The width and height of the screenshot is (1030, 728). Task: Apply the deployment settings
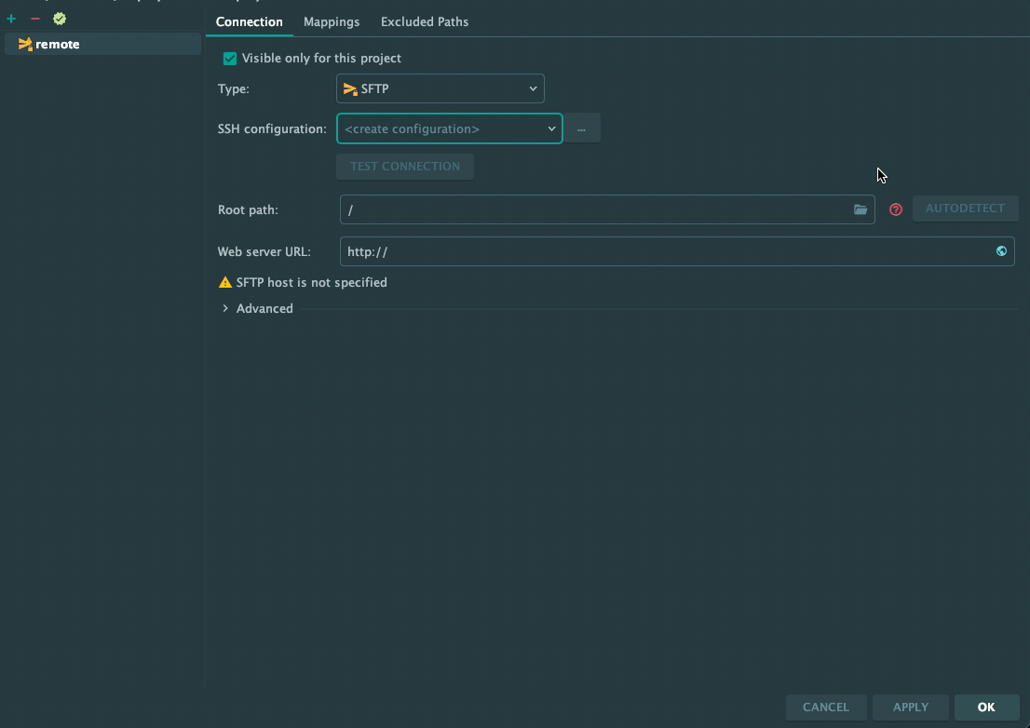[911, 707]
